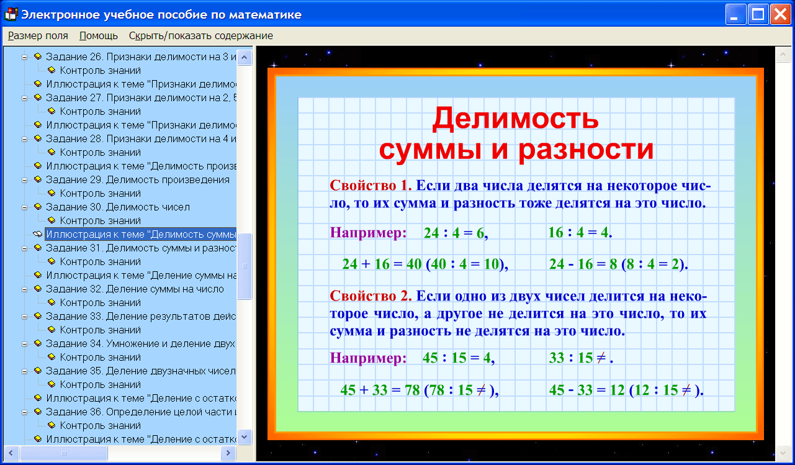
Task: Click the book icon beside "Задание 26"
Action: [x=38, y=56]
